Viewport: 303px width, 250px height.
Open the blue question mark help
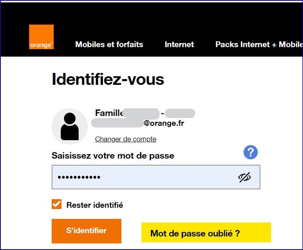click(x=251, y=152)
